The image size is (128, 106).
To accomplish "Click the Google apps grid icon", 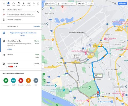I will coord(115,4).
